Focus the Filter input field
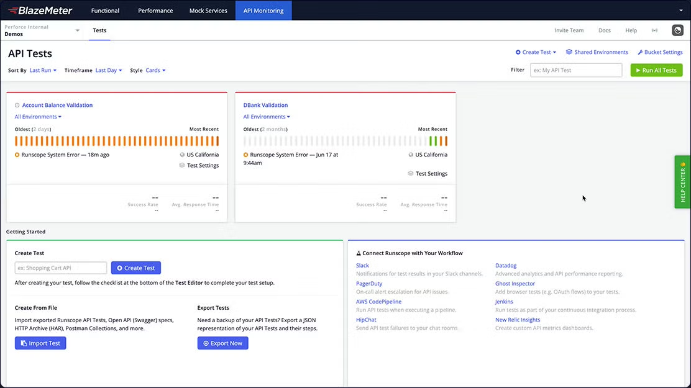The height and width of the screenshot is (388, 691). (x=576, y=70)
